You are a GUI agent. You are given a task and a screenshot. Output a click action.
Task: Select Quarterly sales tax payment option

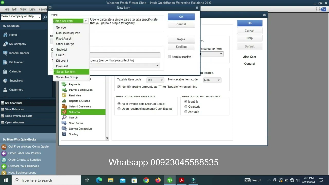[186, 107]
